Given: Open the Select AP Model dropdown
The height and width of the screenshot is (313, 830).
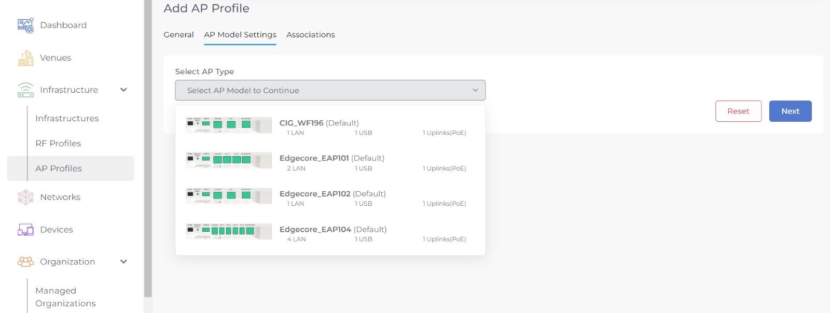Looking at the screenshot, I should click(x=330, y=90).
